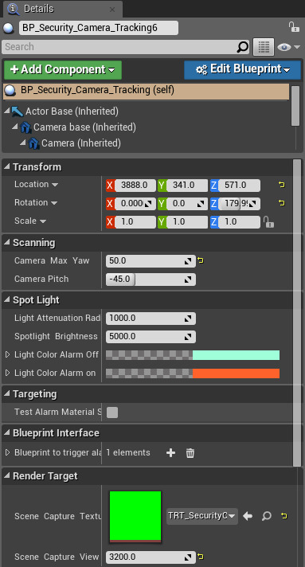Click the Camera Max Yaw field 50.0
The width and height of the screenshot is (305, 567).
pos(151,261)
